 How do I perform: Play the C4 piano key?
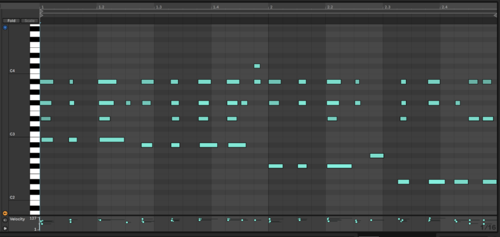point(35,71)
